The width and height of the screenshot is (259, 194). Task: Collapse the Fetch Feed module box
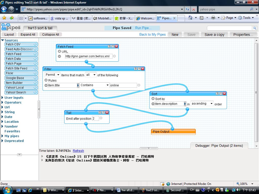(x=113, y=46)
